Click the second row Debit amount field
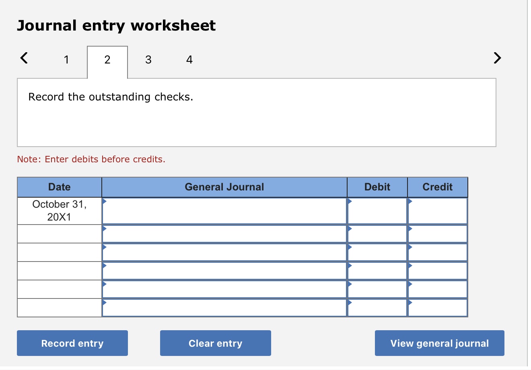531x370 pixels. (377, 233)
